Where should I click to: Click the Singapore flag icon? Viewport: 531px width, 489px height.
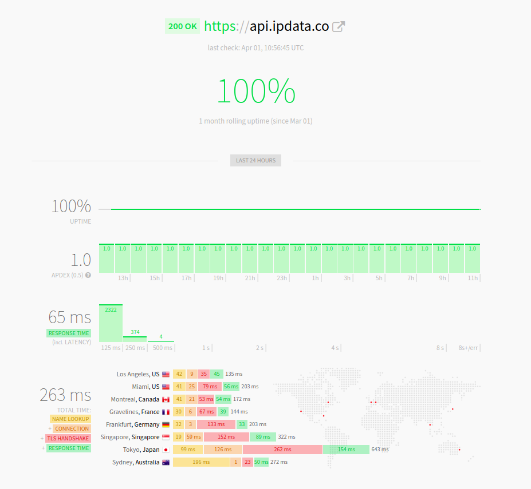(x=166, y=438)
